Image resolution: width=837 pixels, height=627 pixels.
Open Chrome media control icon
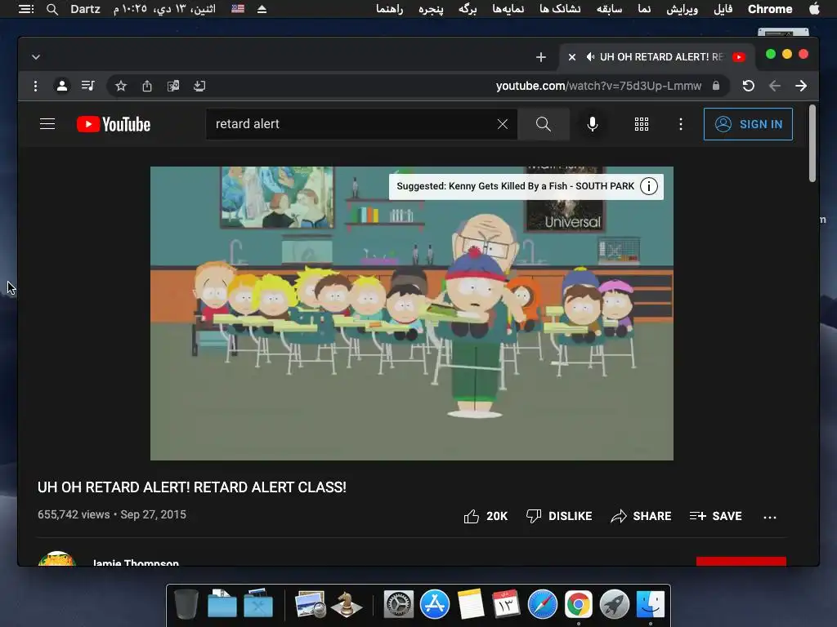click(88, 85)
